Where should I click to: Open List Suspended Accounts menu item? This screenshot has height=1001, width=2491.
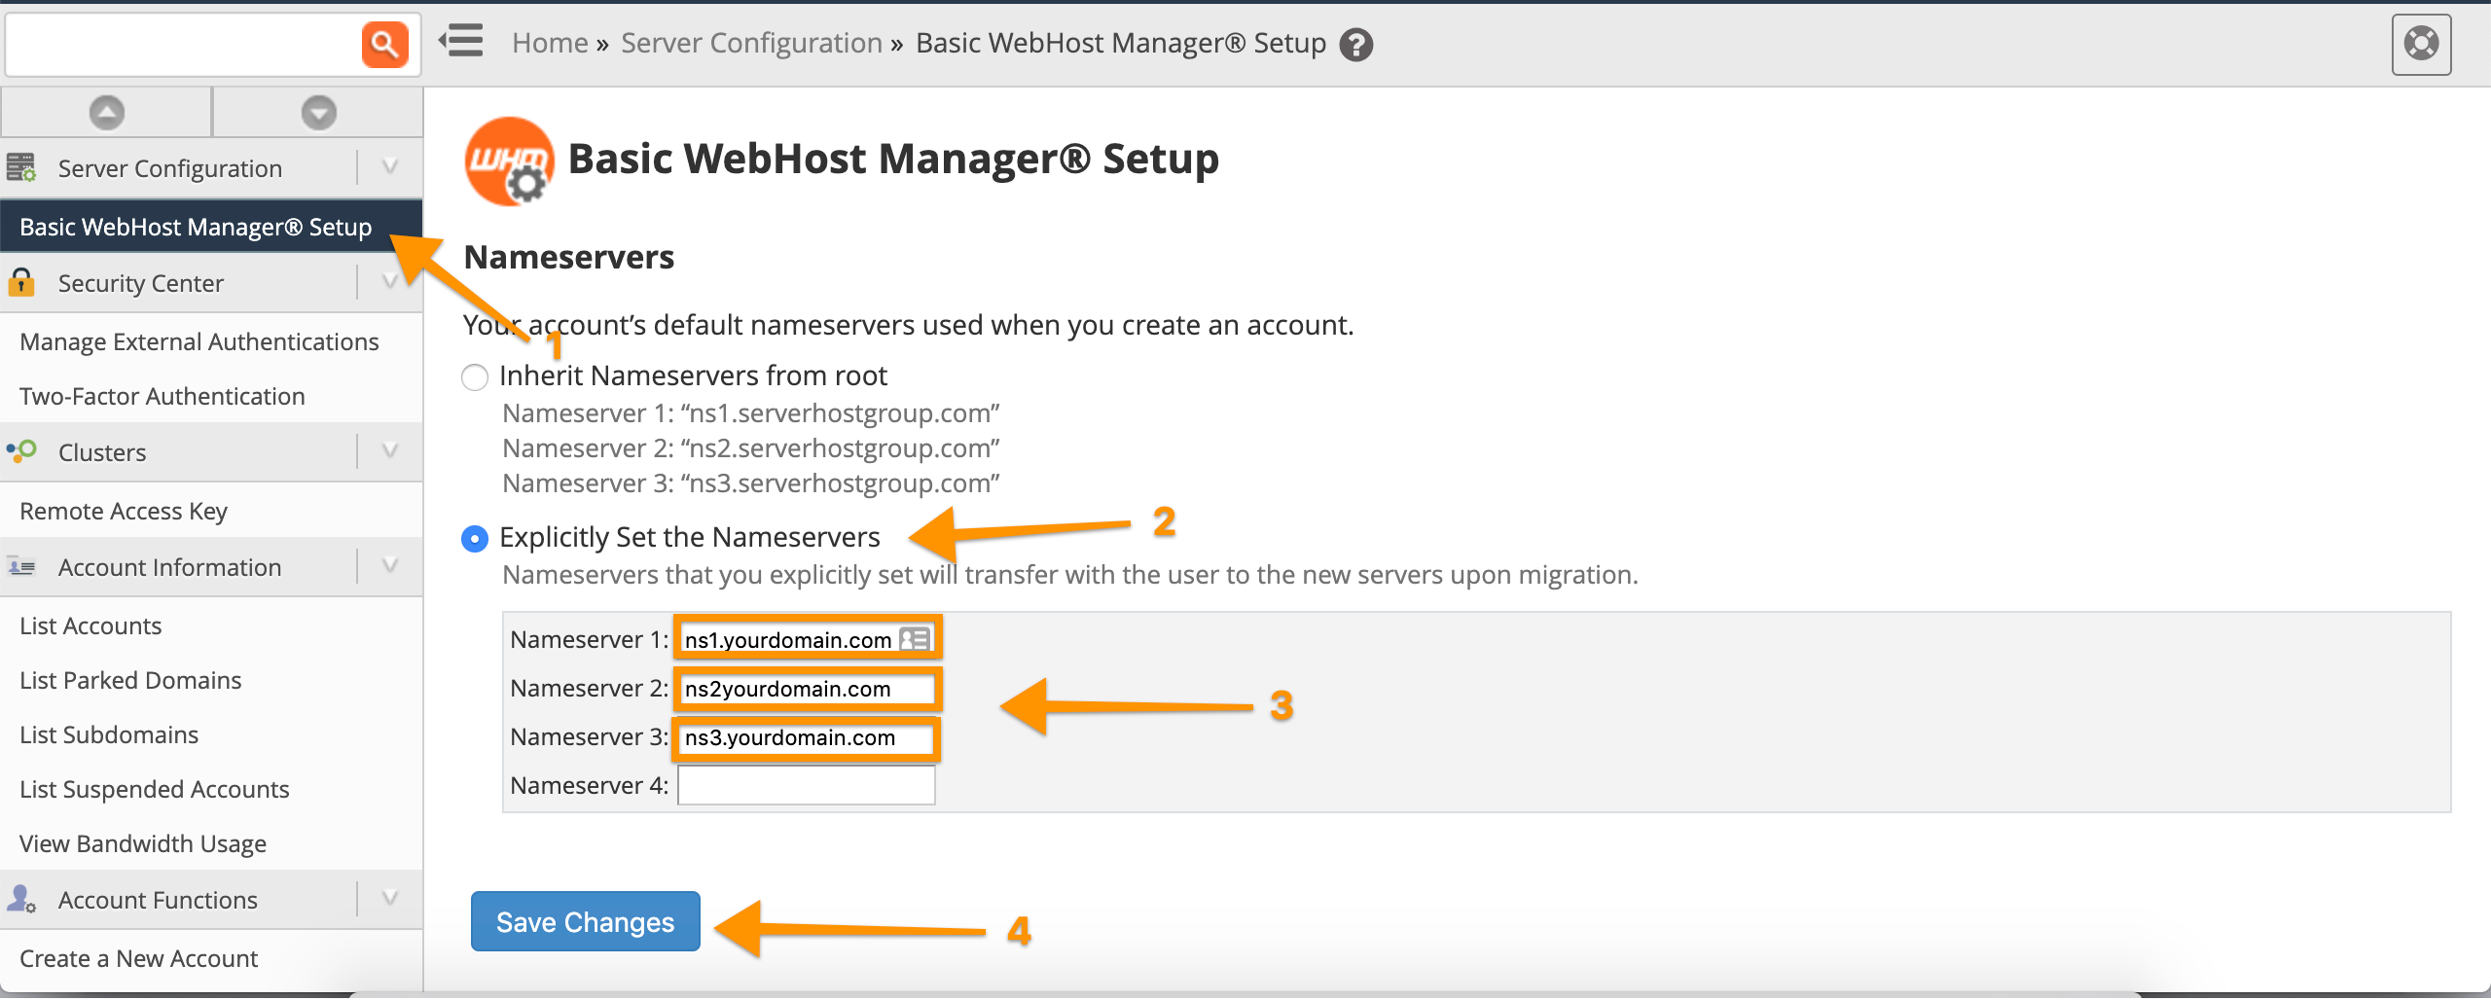(x=155, y=789)
